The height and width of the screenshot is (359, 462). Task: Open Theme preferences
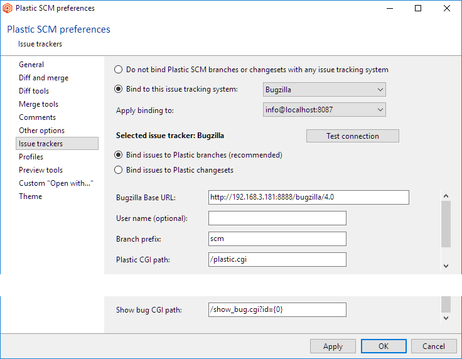pos(30,196)
